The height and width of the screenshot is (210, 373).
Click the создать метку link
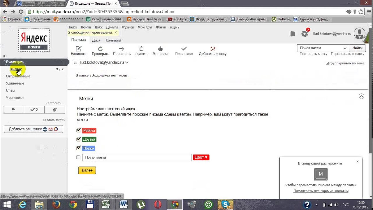point(54,120)
